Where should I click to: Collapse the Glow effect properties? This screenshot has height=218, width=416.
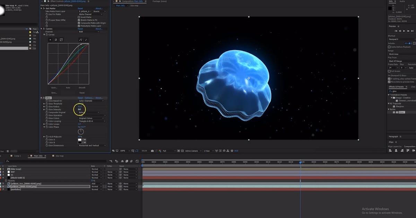(x=42, y=98)
